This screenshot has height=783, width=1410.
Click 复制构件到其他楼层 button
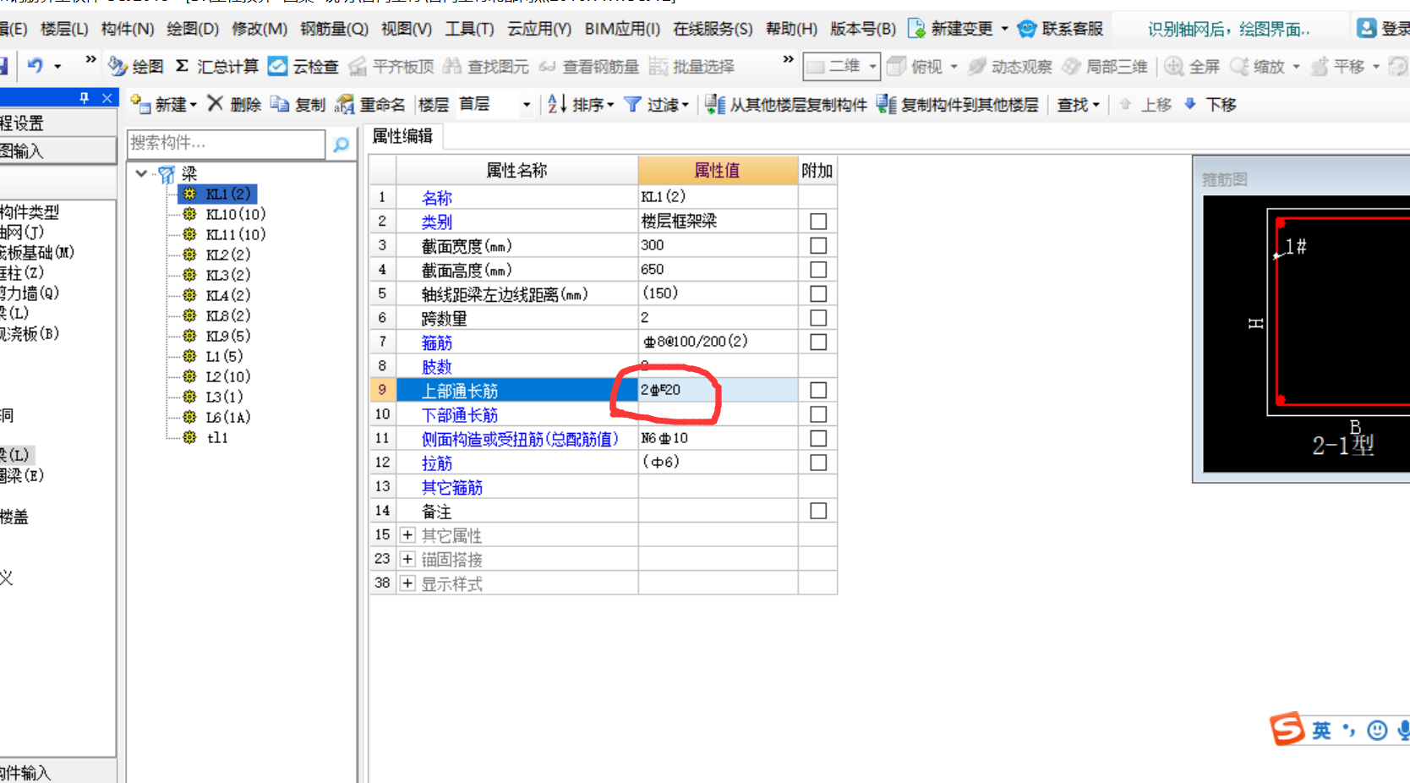[x=957, y=104]
